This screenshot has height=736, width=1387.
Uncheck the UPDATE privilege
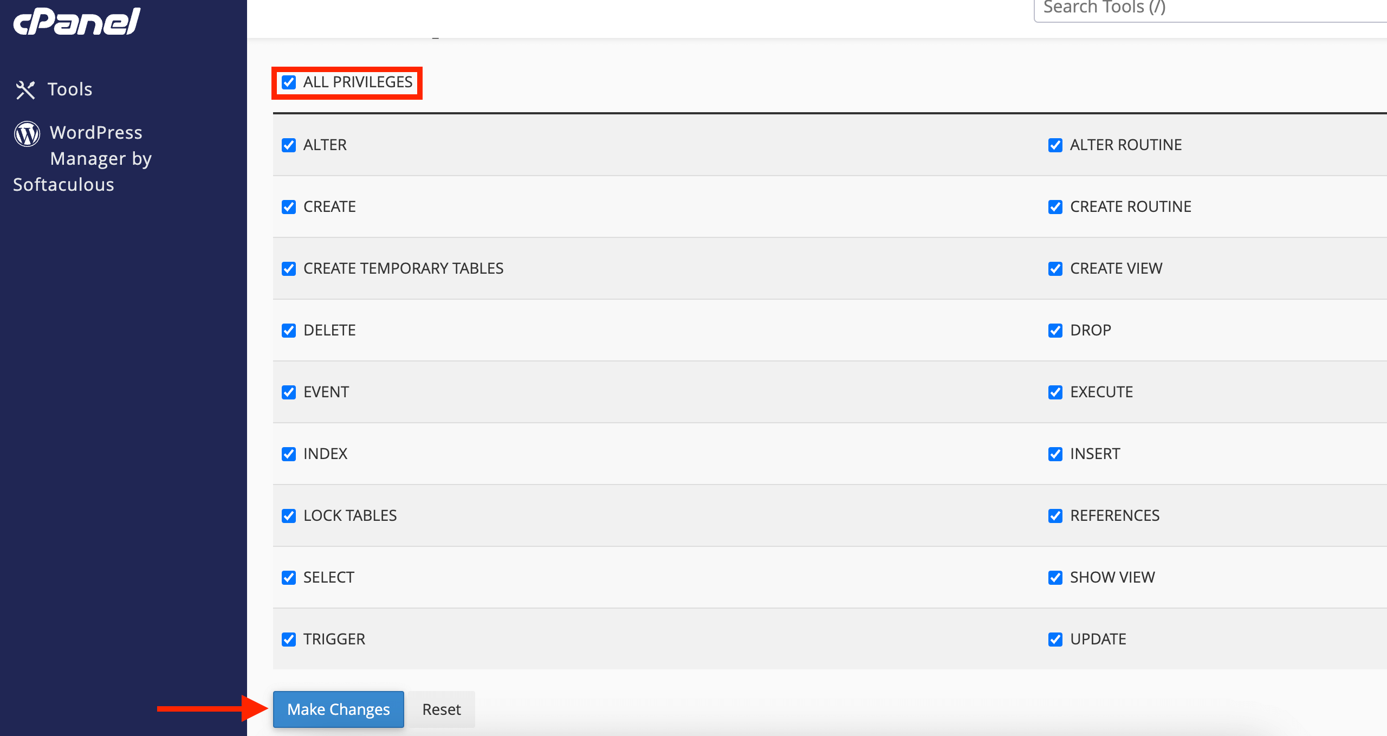pos(1055,640)
